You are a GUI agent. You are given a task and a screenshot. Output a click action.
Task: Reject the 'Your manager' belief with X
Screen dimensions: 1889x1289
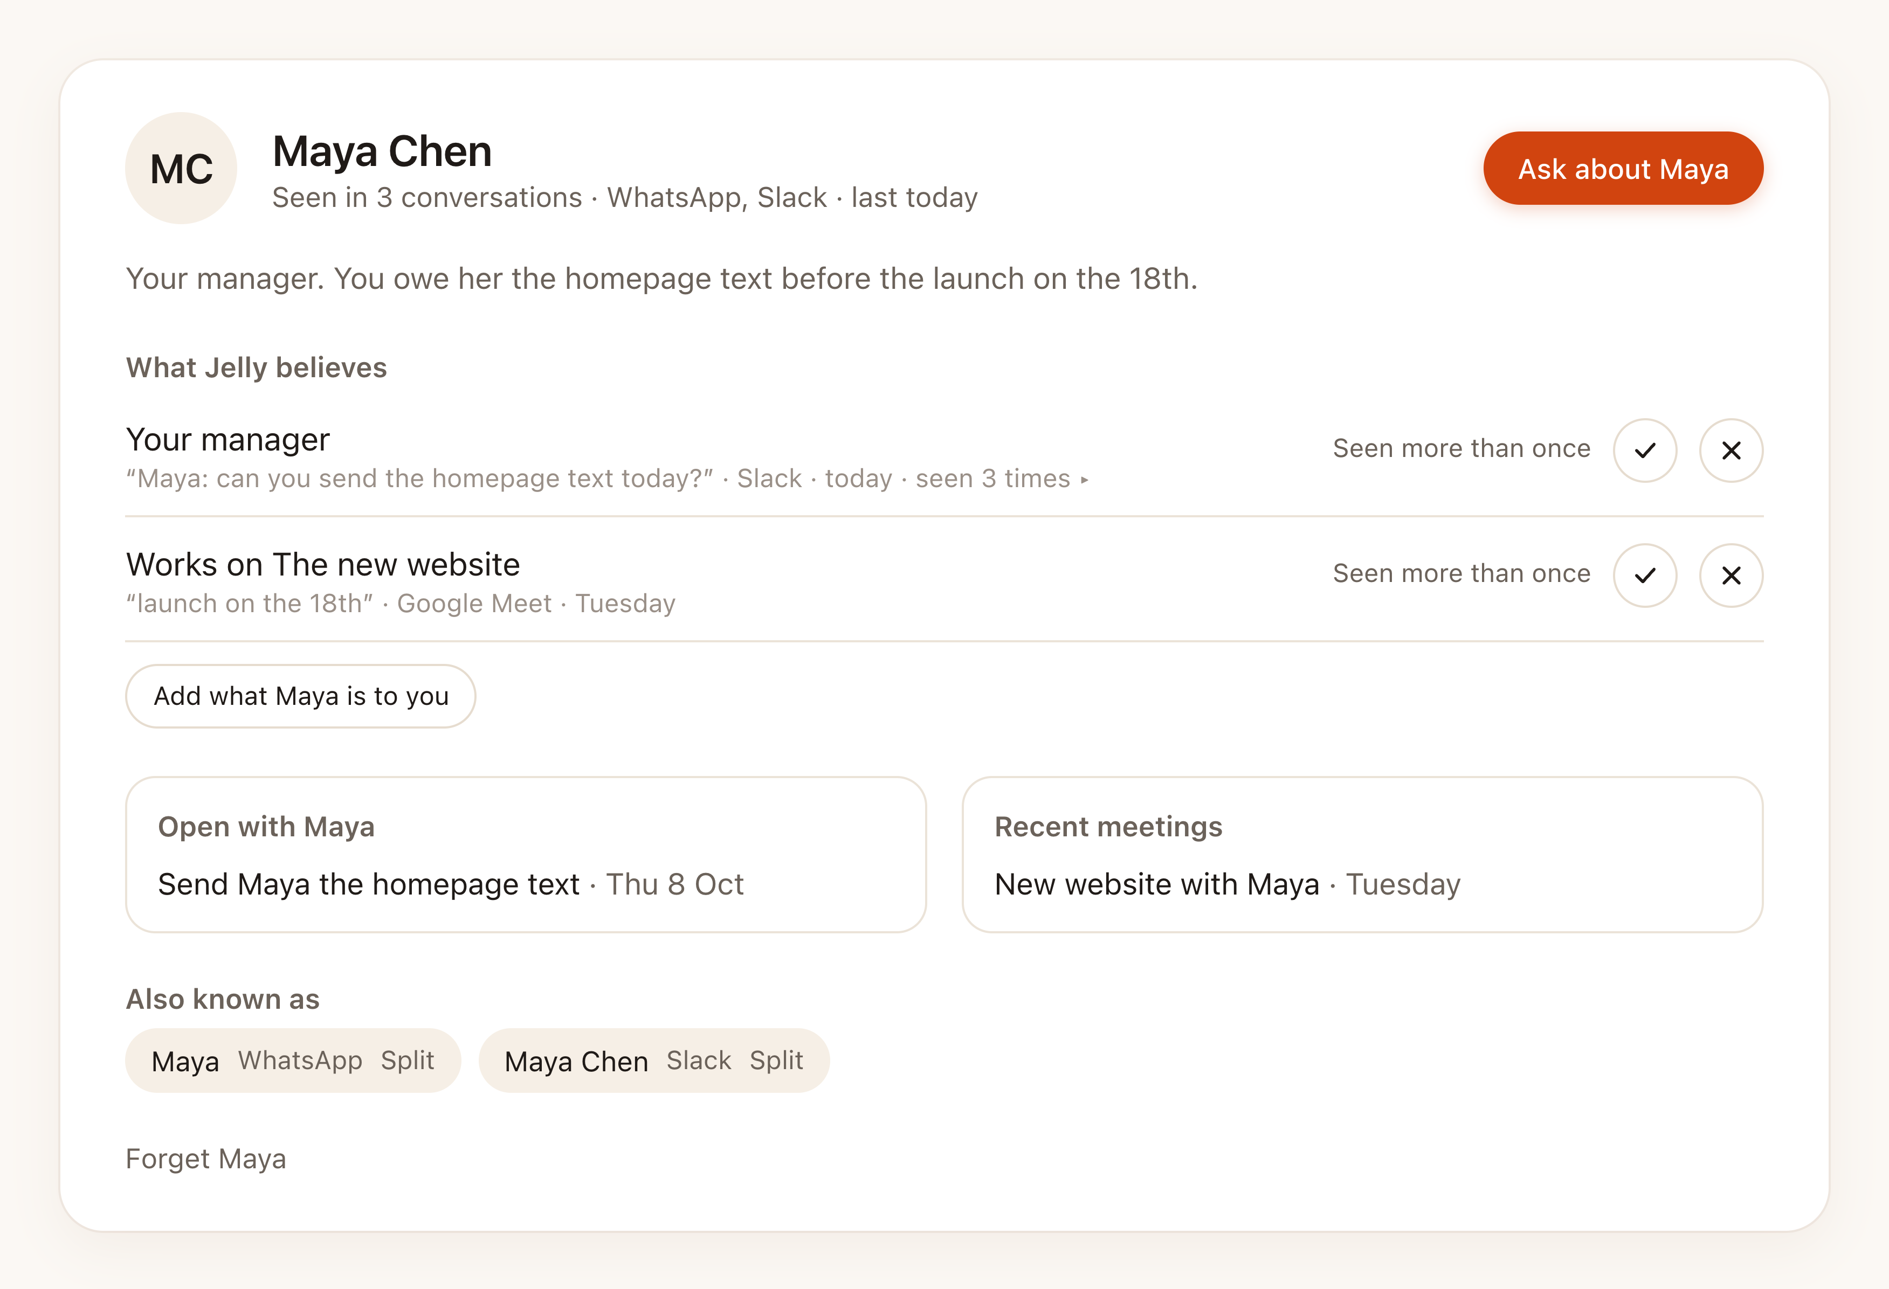[1731, 451]
